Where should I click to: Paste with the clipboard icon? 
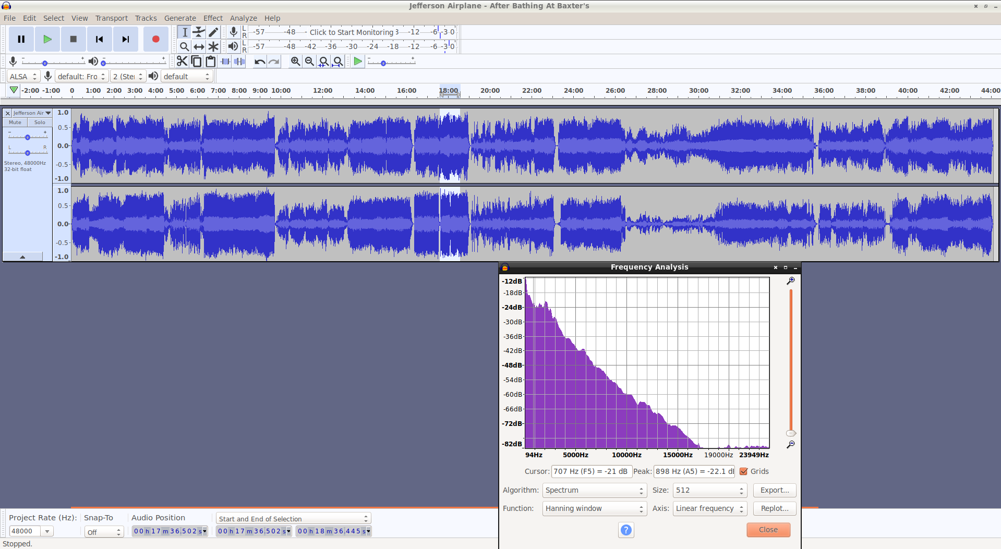coord(210,62)
